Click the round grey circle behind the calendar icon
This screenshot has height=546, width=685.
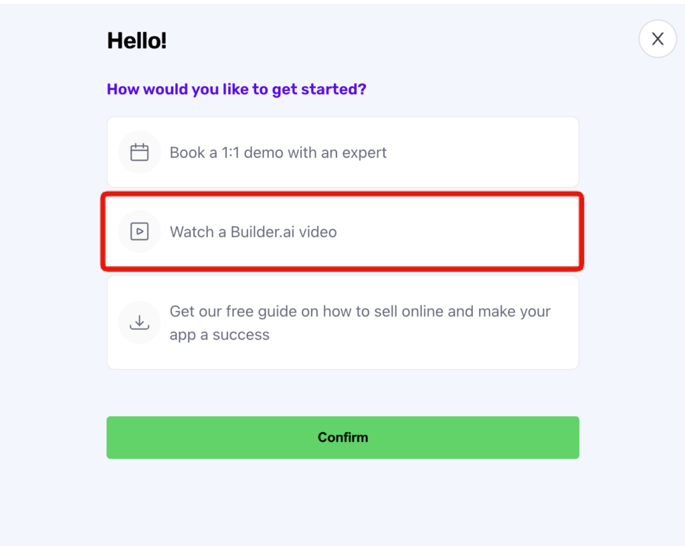(139, 152)
